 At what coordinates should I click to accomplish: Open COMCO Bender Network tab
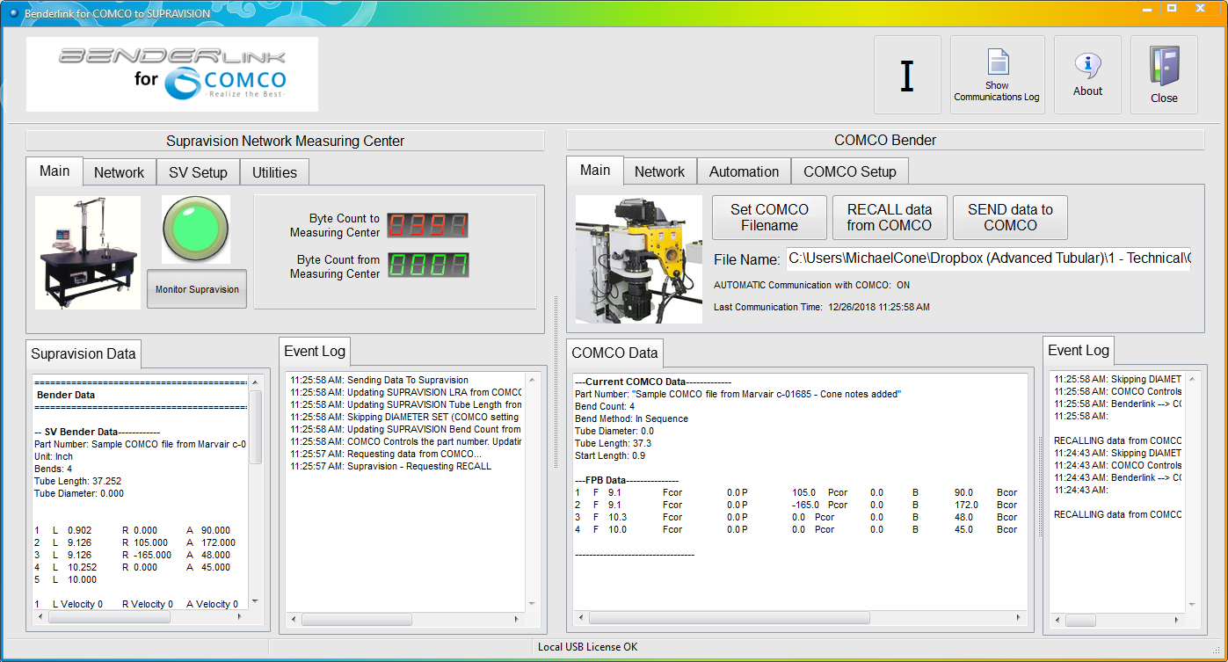pyautogui.click(x=659, y=171)
